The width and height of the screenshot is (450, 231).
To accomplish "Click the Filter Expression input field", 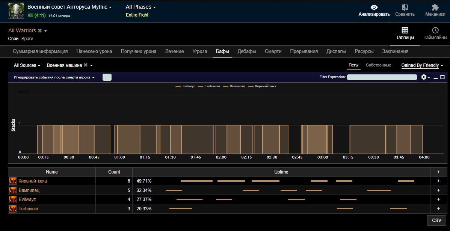I will 382,77.
